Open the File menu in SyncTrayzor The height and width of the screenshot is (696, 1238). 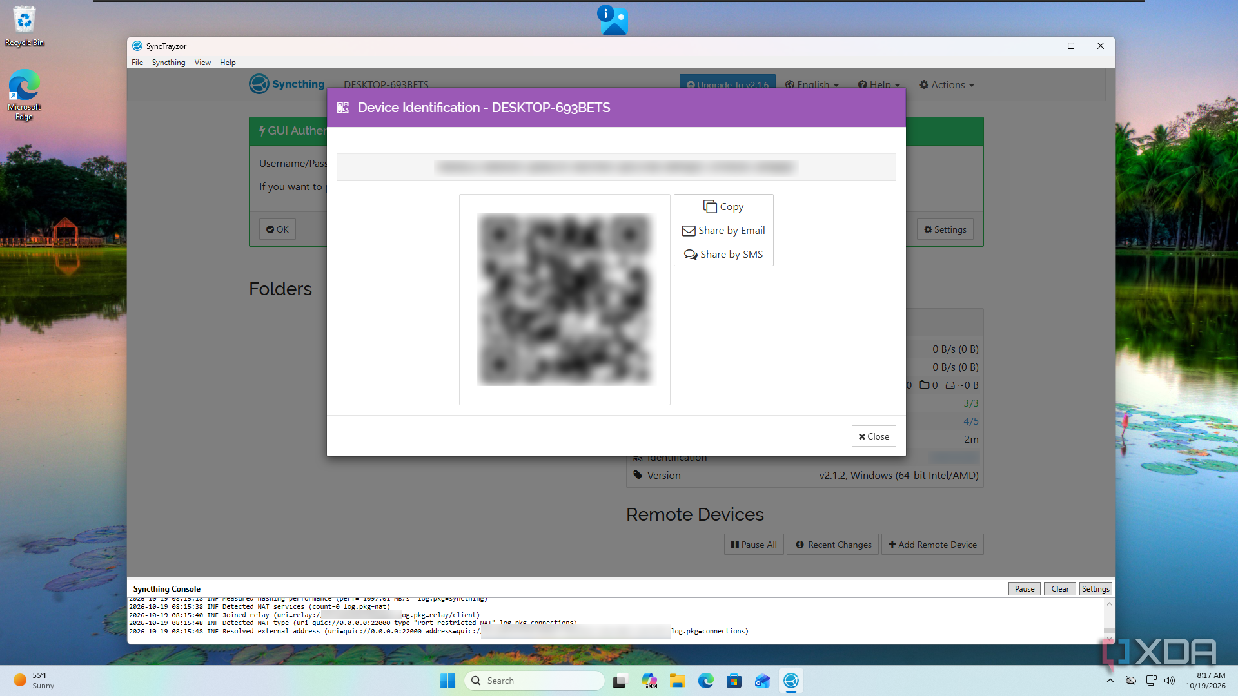pyautogui.click(x=137, y=63)
